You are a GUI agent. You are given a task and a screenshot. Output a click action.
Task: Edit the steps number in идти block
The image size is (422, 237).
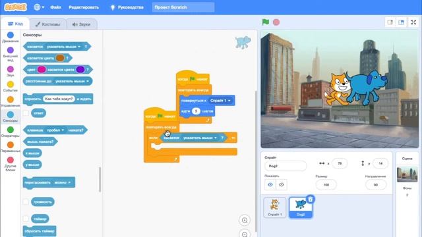[x=196, y=111]
